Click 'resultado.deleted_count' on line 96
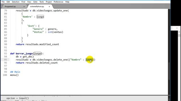Image resolution: width=181 pixels, height=101 pixels. pyautogui.click(x=42, y=63)
